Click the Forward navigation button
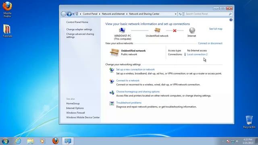Screen dimensions: 258x145 (69, 14)
